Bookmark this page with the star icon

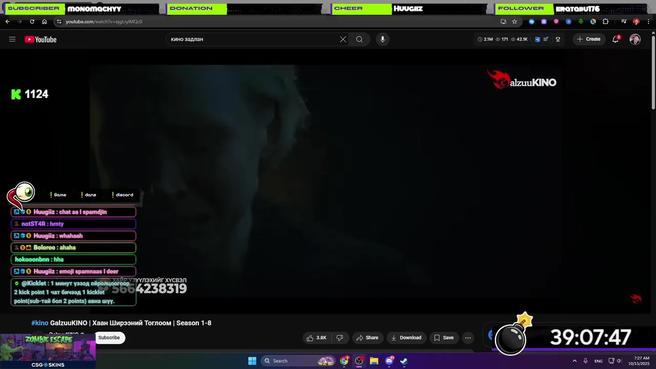coord(515,22)
